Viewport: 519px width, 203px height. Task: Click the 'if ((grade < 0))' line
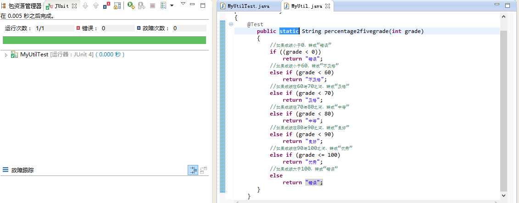pyautogui.click(x=295, y=52)
